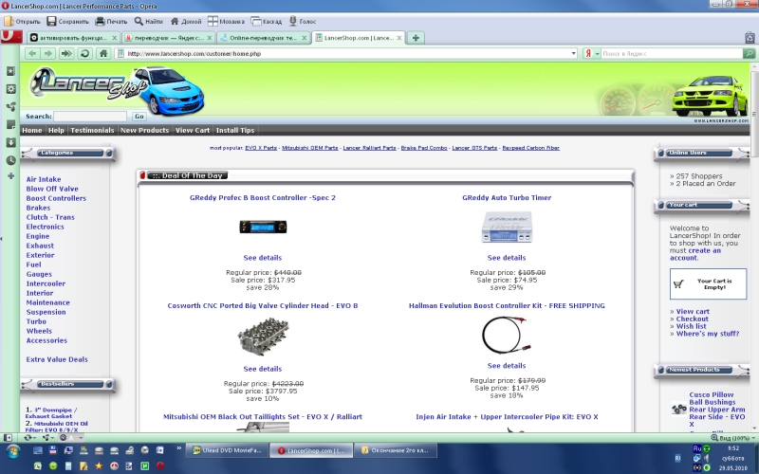The image size is (759, 474).
Task: Switch to the 'переводчик — Яндекс' tab
Action: point(168,38)
